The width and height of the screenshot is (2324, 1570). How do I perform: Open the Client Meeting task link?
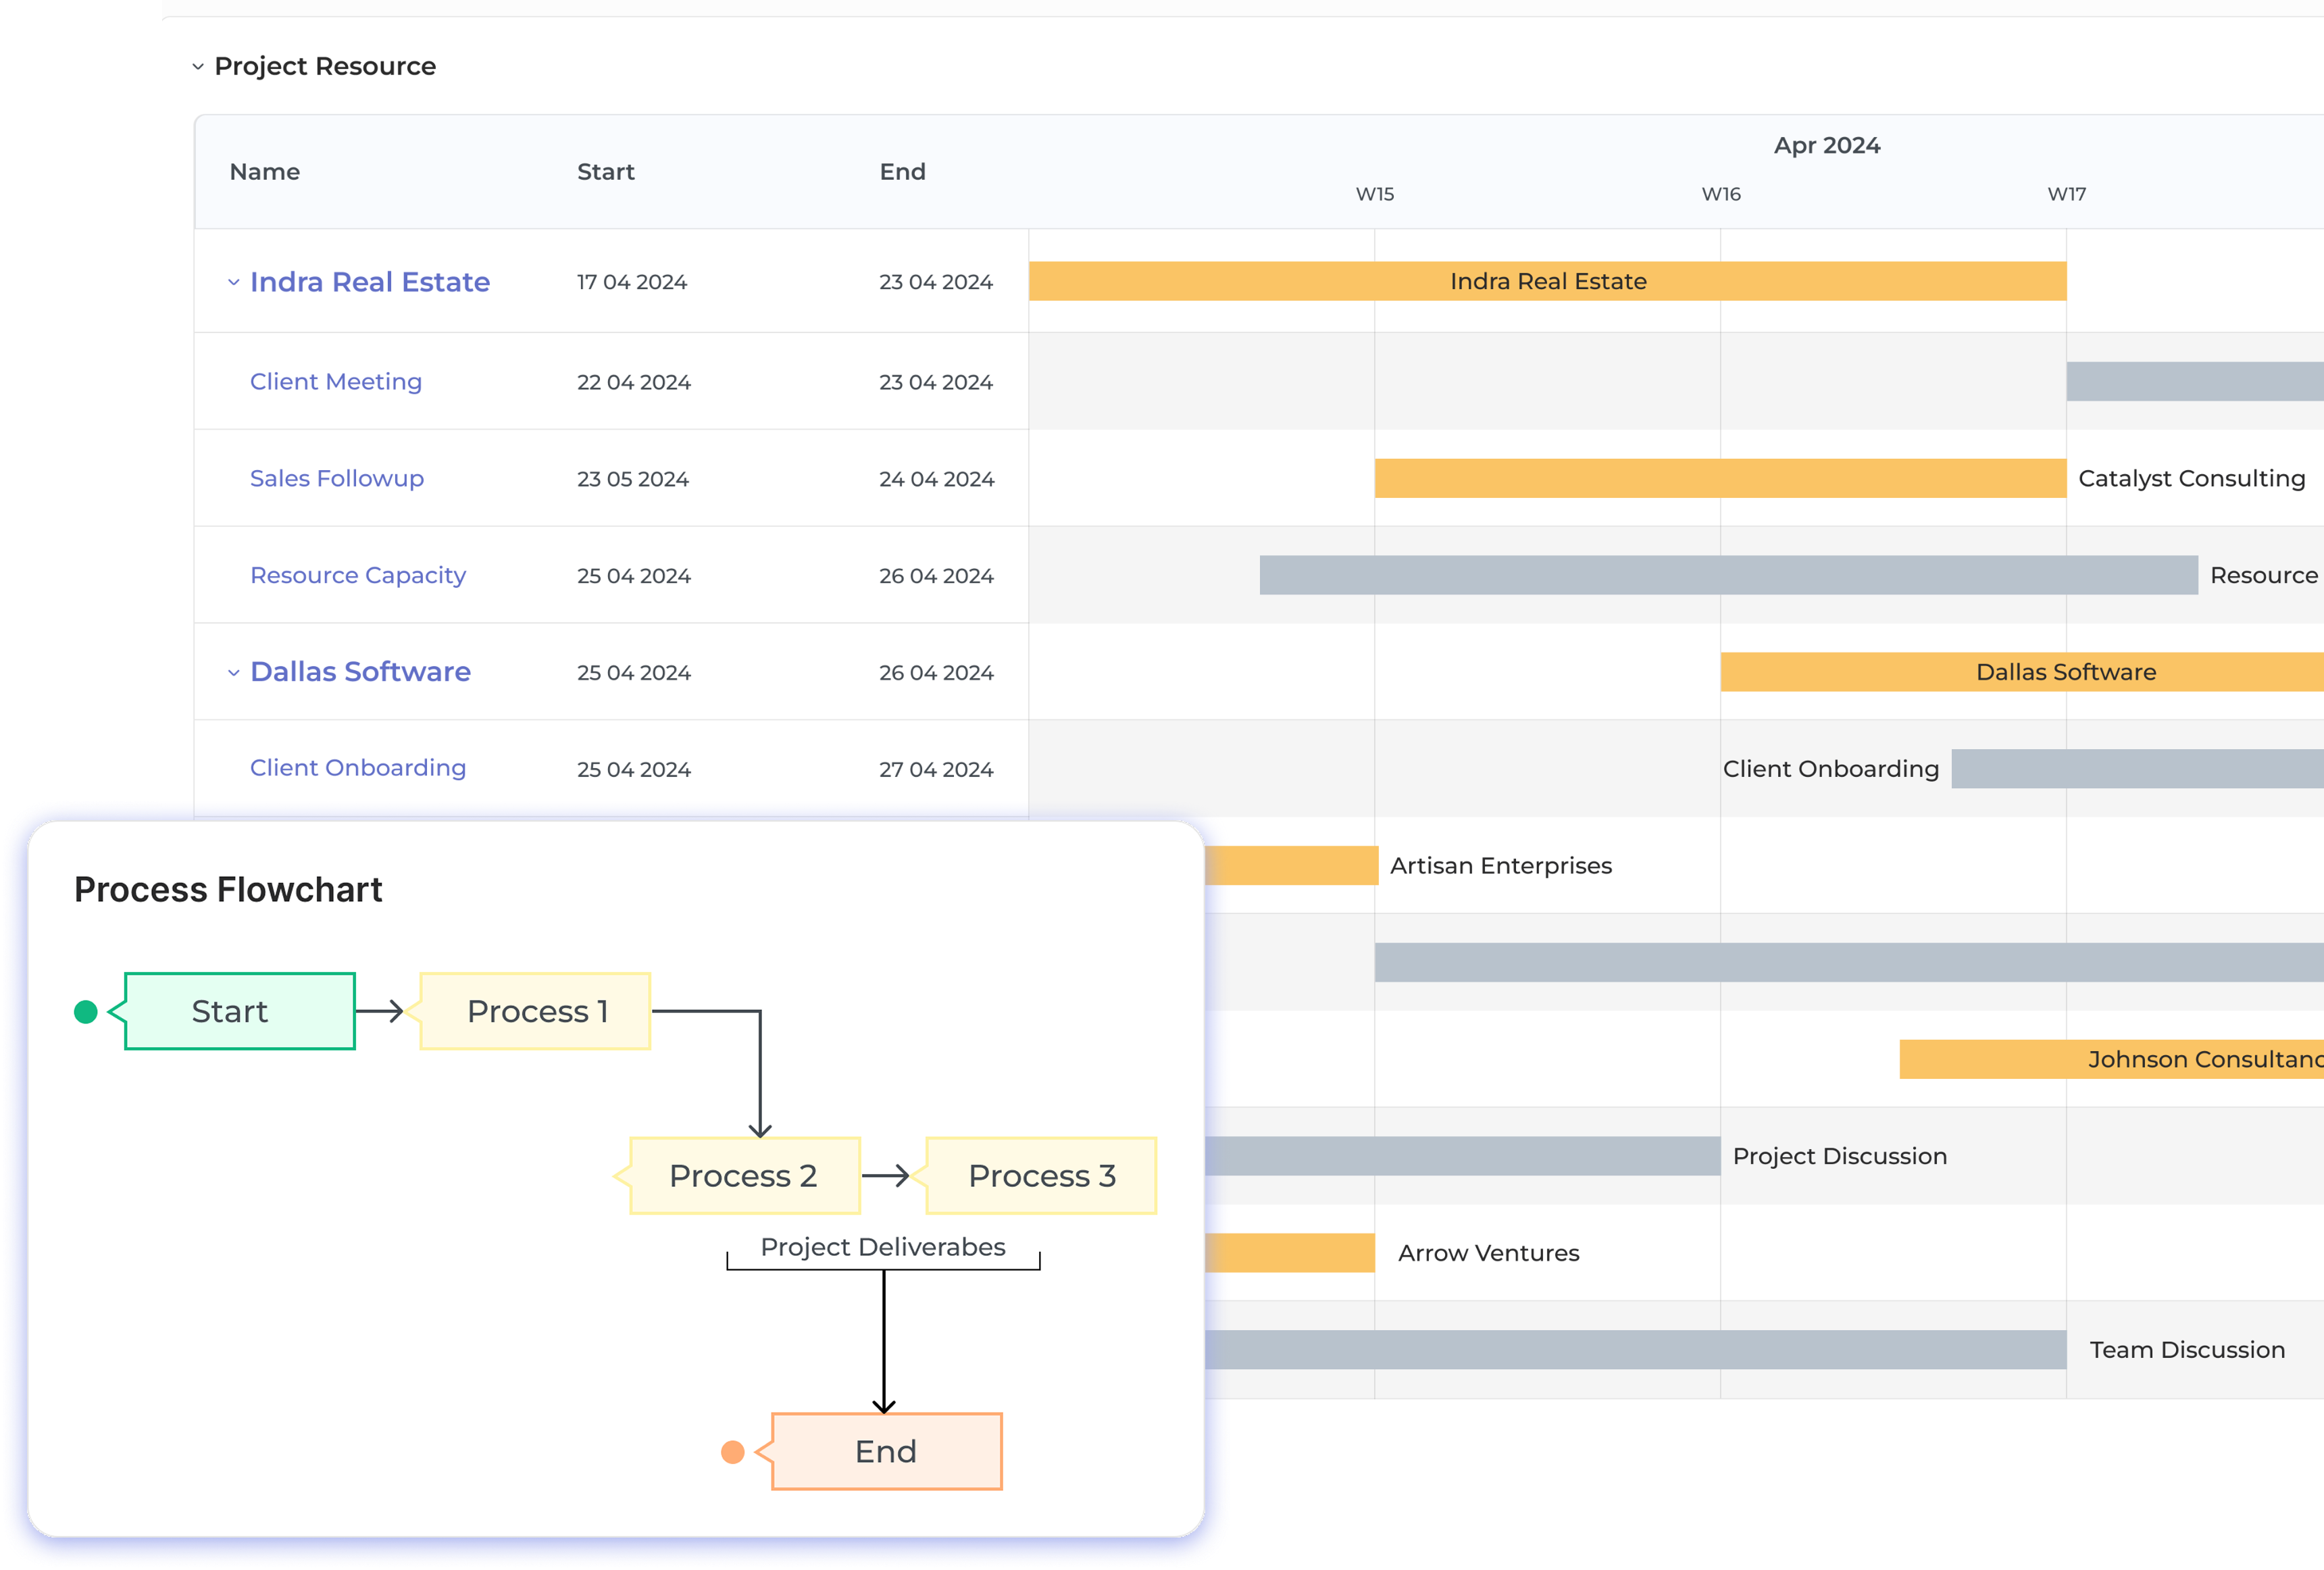pyautogui.click(x=336, y=382)
